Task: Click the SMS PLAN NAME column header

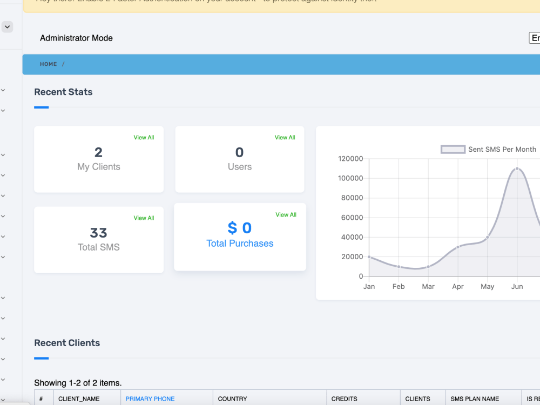Action: click(475, 399)
